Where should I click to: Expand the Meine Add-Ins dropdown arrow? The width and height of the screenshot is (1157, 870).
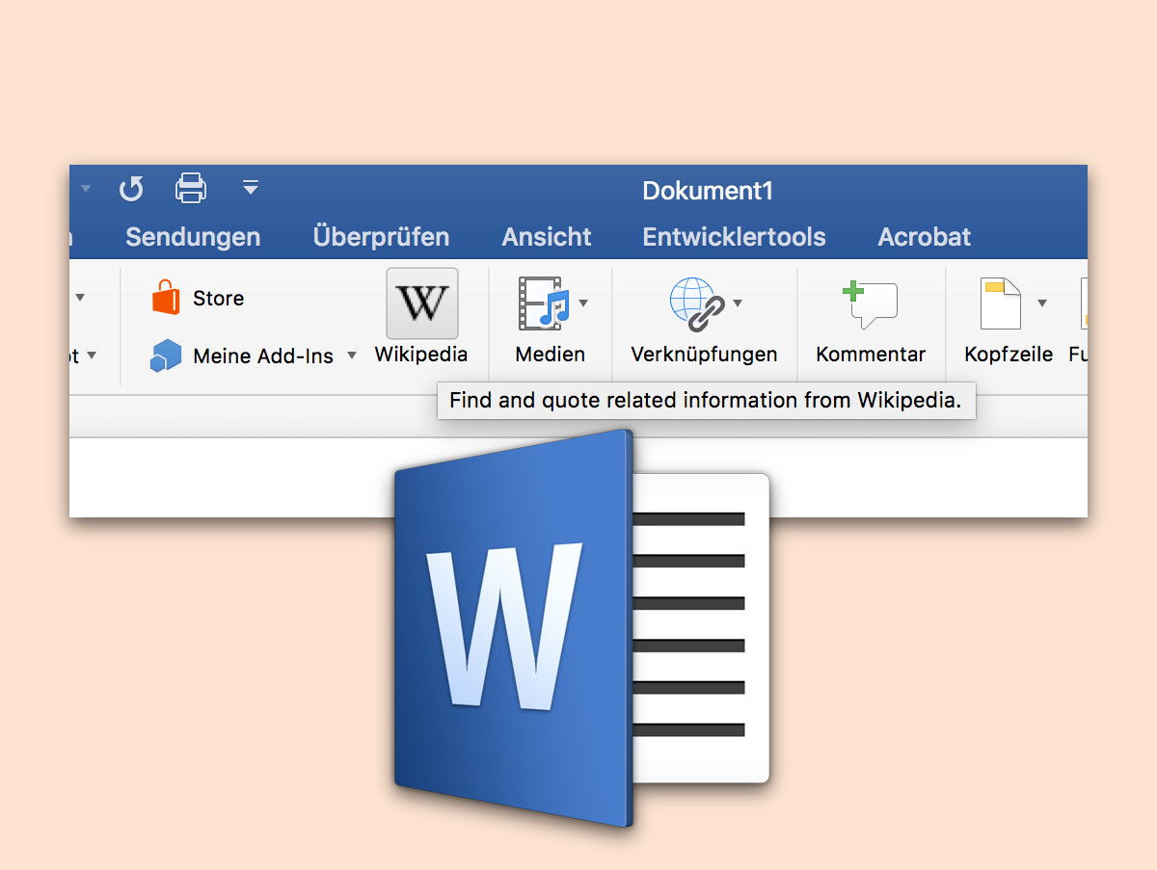click(x=352, y=356)
